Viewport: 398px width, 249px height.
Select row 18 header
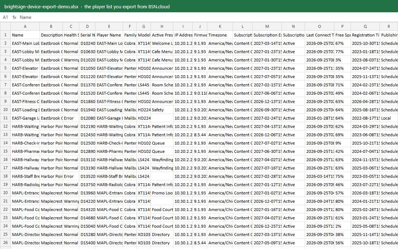click(x=5, y=176)
